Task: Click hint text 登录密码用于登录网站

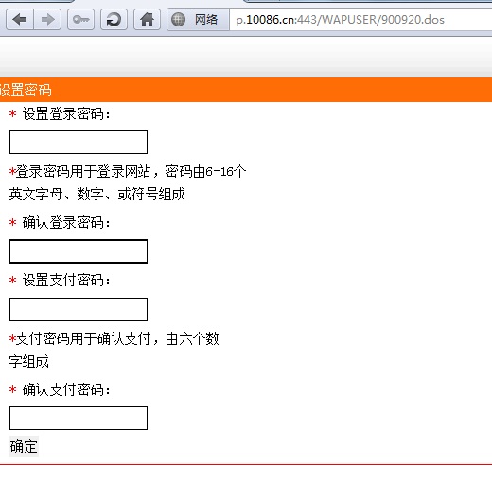Action: tap(83, 171)
